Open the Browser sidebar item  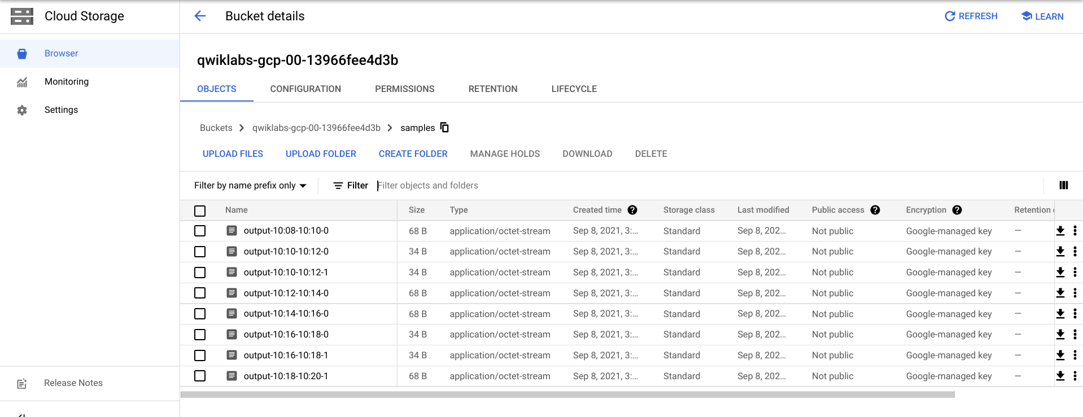[x=90, y=54]
